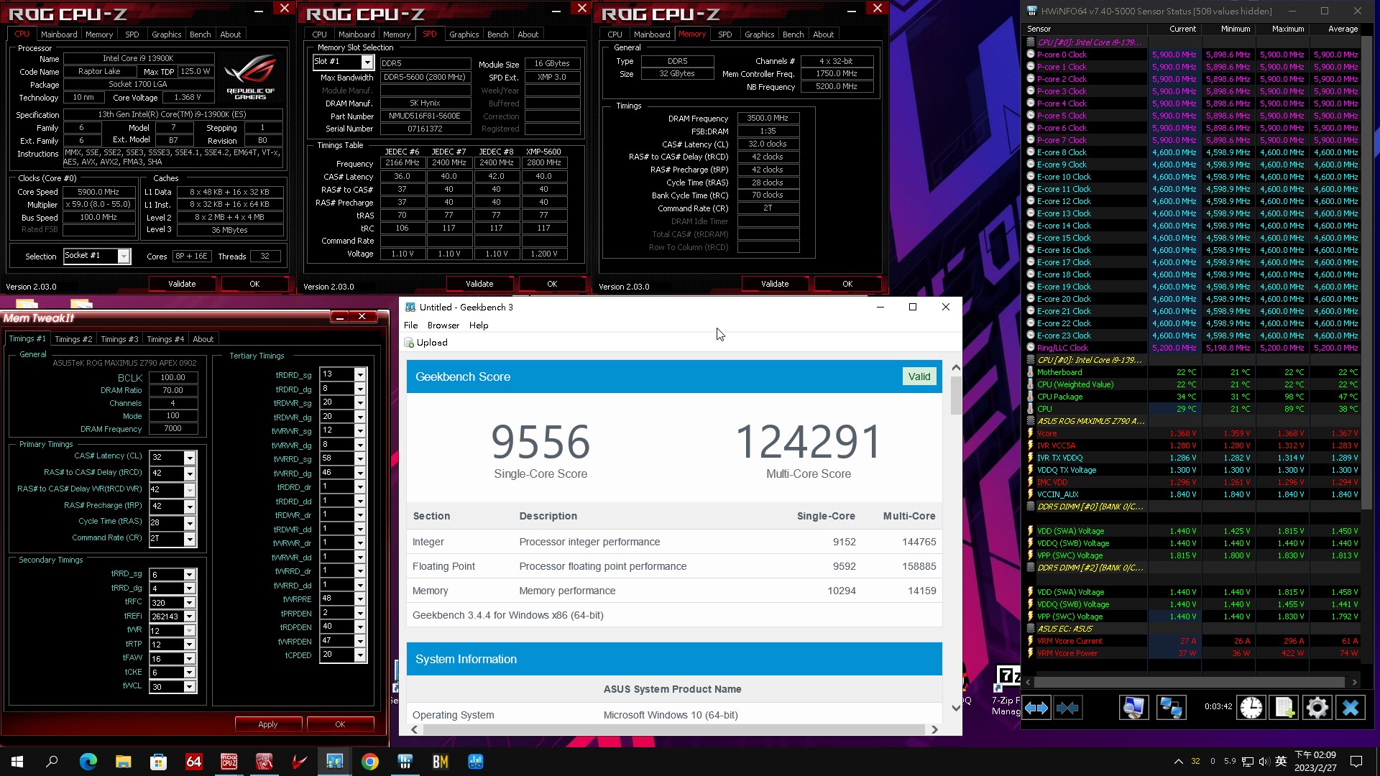
Task: Click the collapse arrows icon in HWiNFO
Action: (1068, 708)
